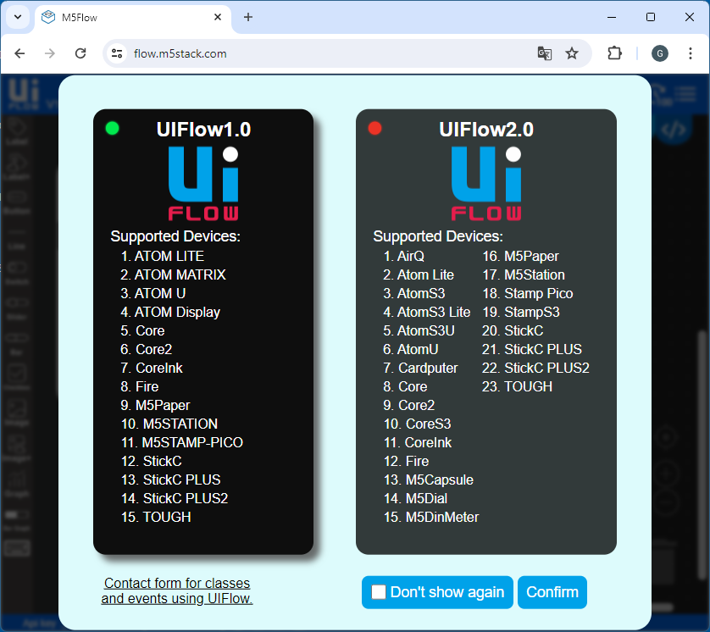Click the red status dot on UIFlow2.0
Screen dimensions: 710x632
(x=375, y=129)
